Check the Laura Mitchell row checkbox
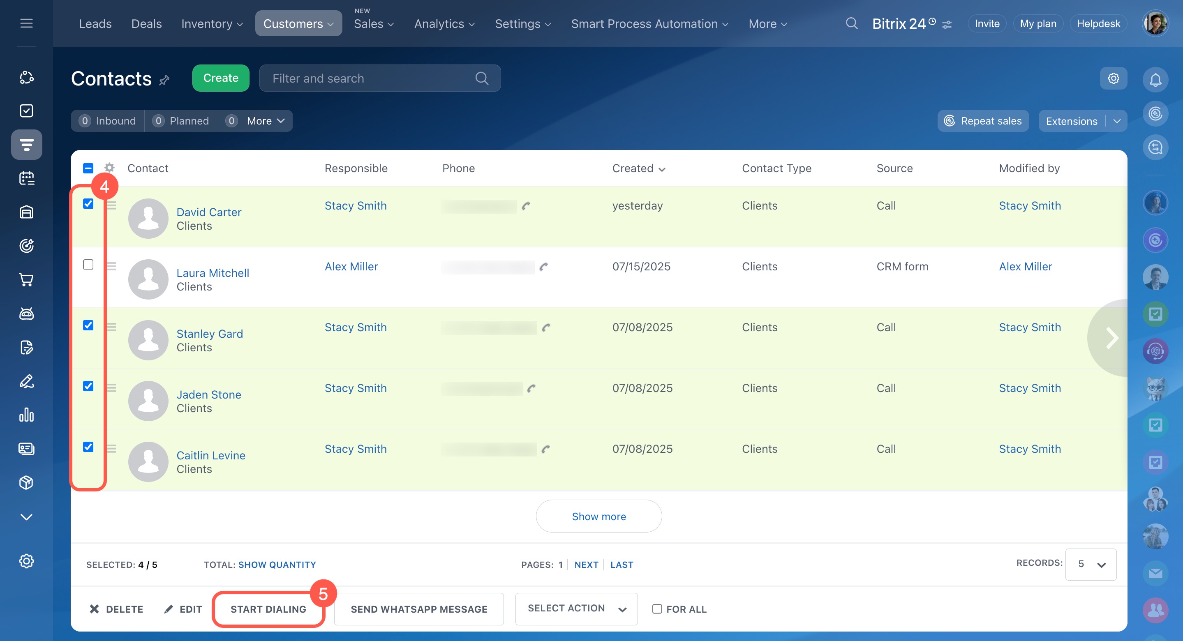The height and width of the screenshot is (641, 1183). [88, 265]
